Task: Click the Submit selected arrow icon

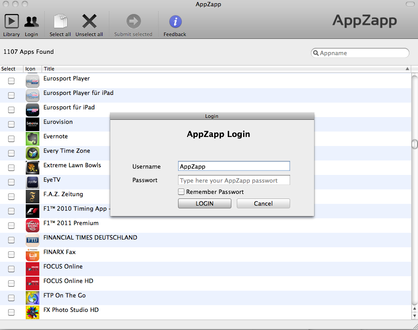Action: 134,21
